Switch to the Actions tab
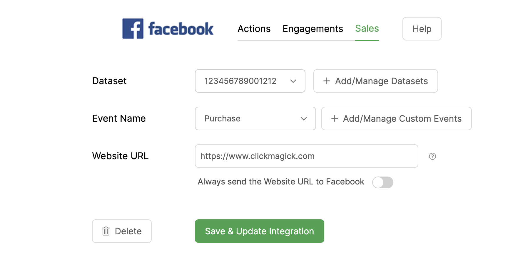This screenshot has width=528, height=261. click(254, 29)
